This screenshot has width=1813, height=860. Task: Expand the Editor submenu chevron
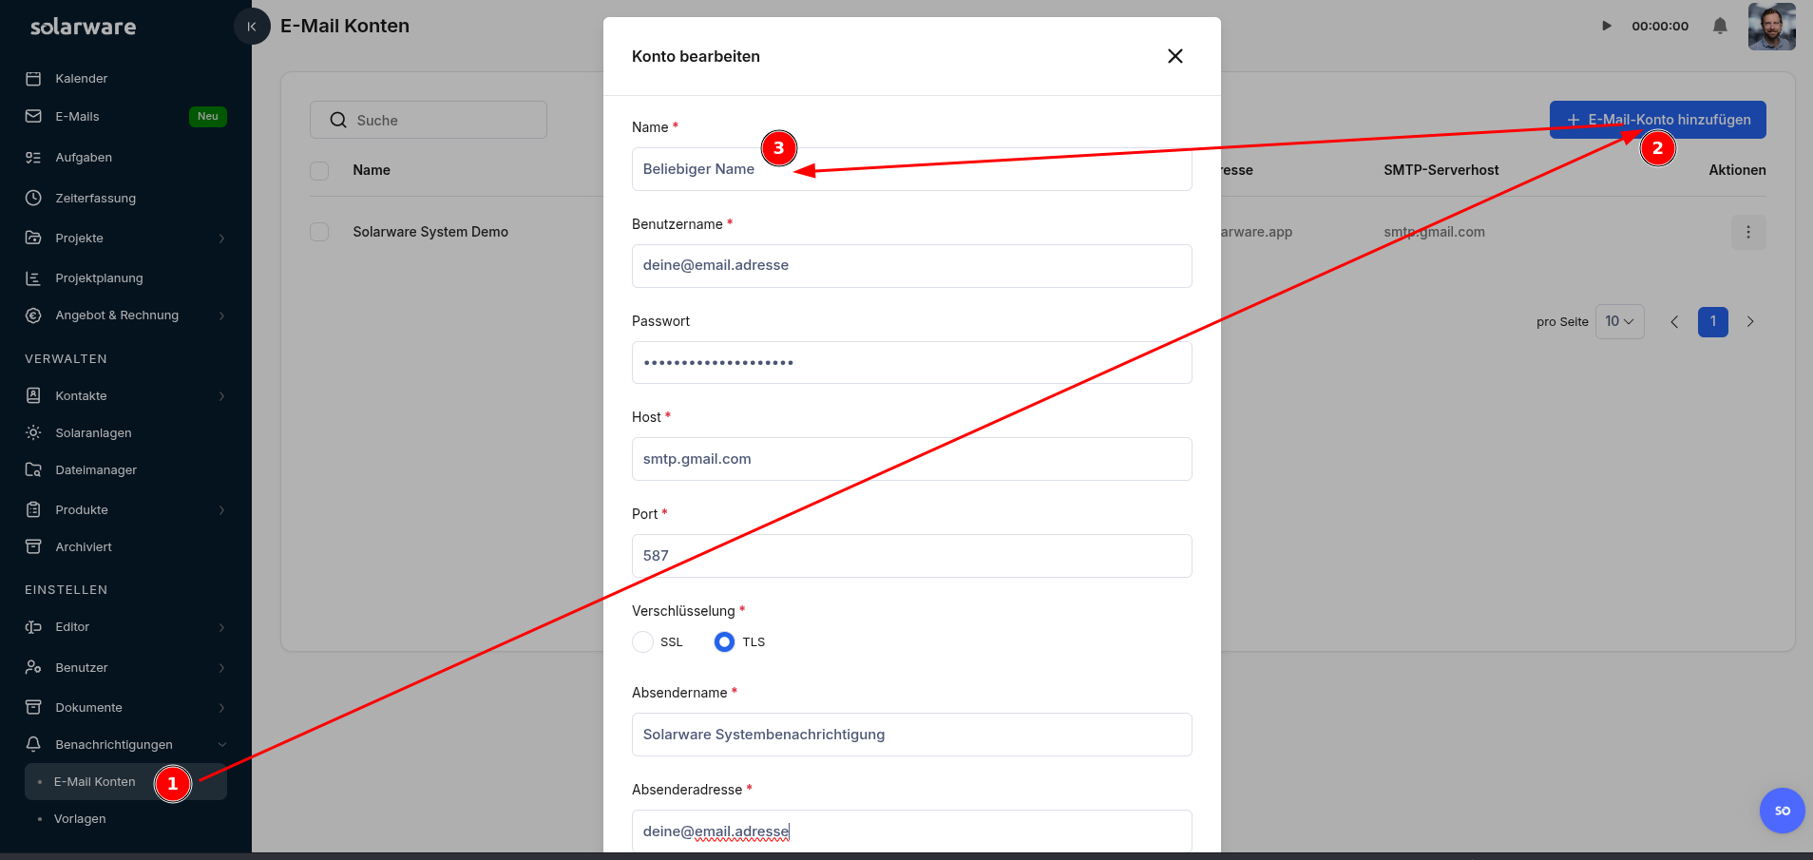pos(221,627)
